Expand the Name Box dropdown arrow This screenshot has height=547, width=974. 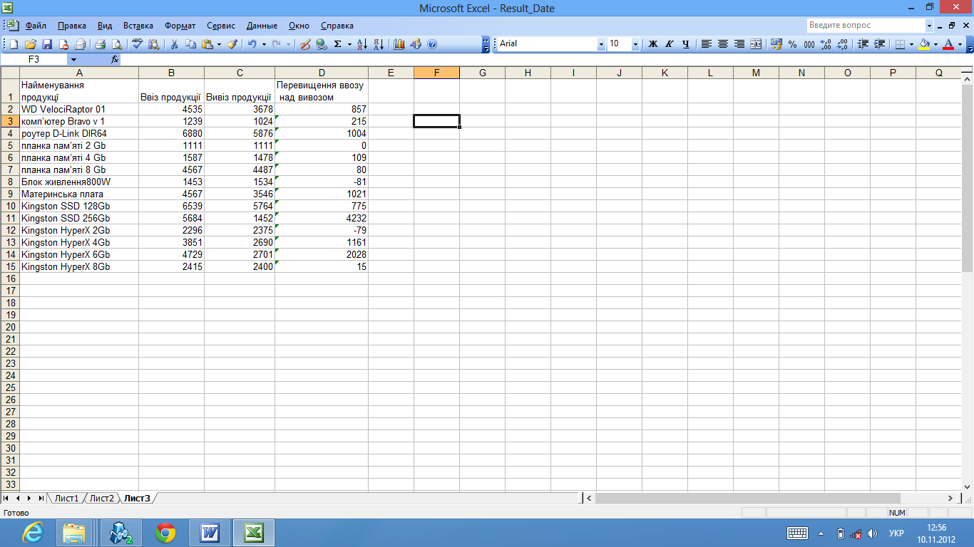pos(73,60)
